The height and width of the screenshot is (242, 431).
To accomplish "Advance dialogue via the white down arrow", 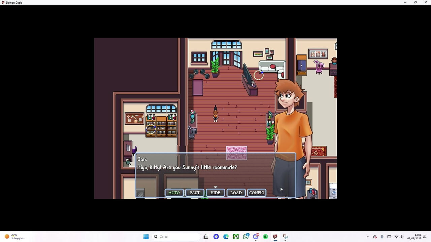I will 215,187.
